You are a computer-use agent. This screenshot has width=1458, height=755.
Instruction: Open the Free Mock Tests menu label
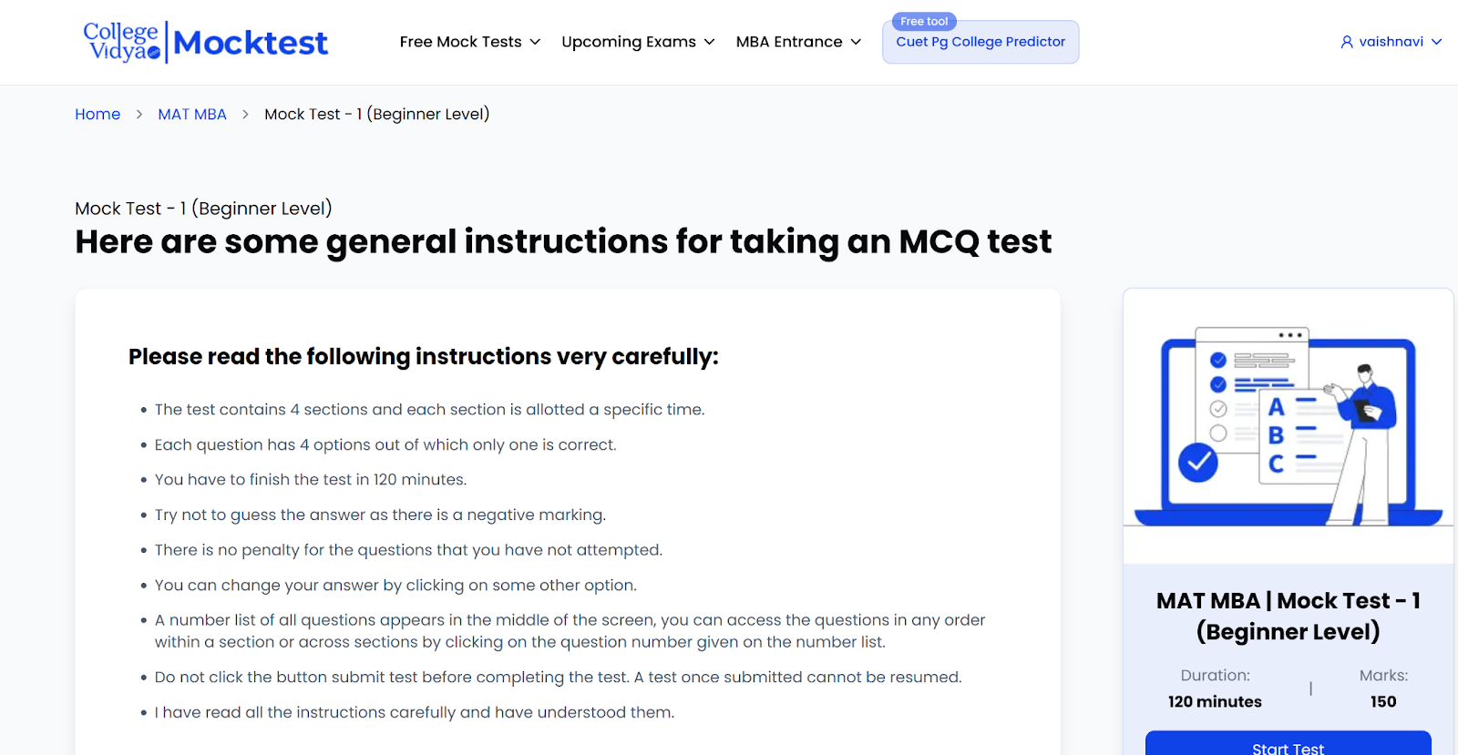click(460, 42)
